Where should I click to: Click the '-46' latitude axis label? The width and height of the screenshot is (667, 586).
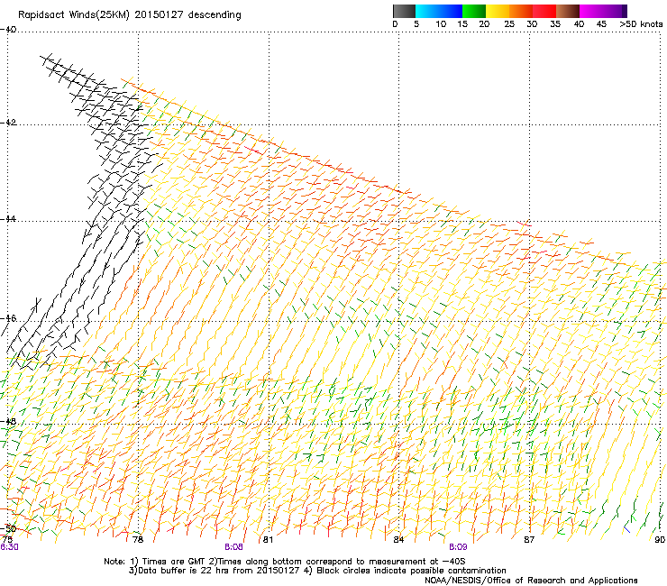(x=8, y=318)
